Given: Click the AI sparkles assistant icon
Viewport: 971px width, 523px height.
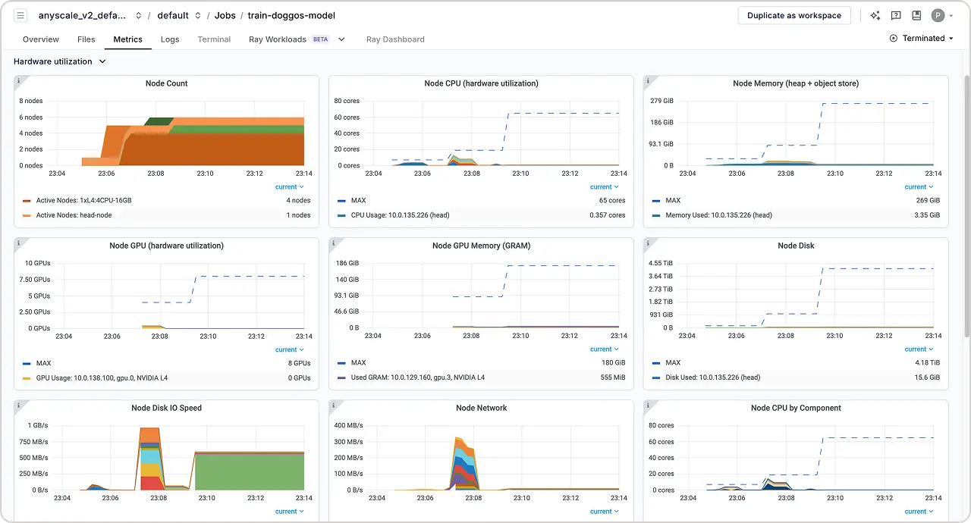Looking at the screenshot, I should 875,15.
